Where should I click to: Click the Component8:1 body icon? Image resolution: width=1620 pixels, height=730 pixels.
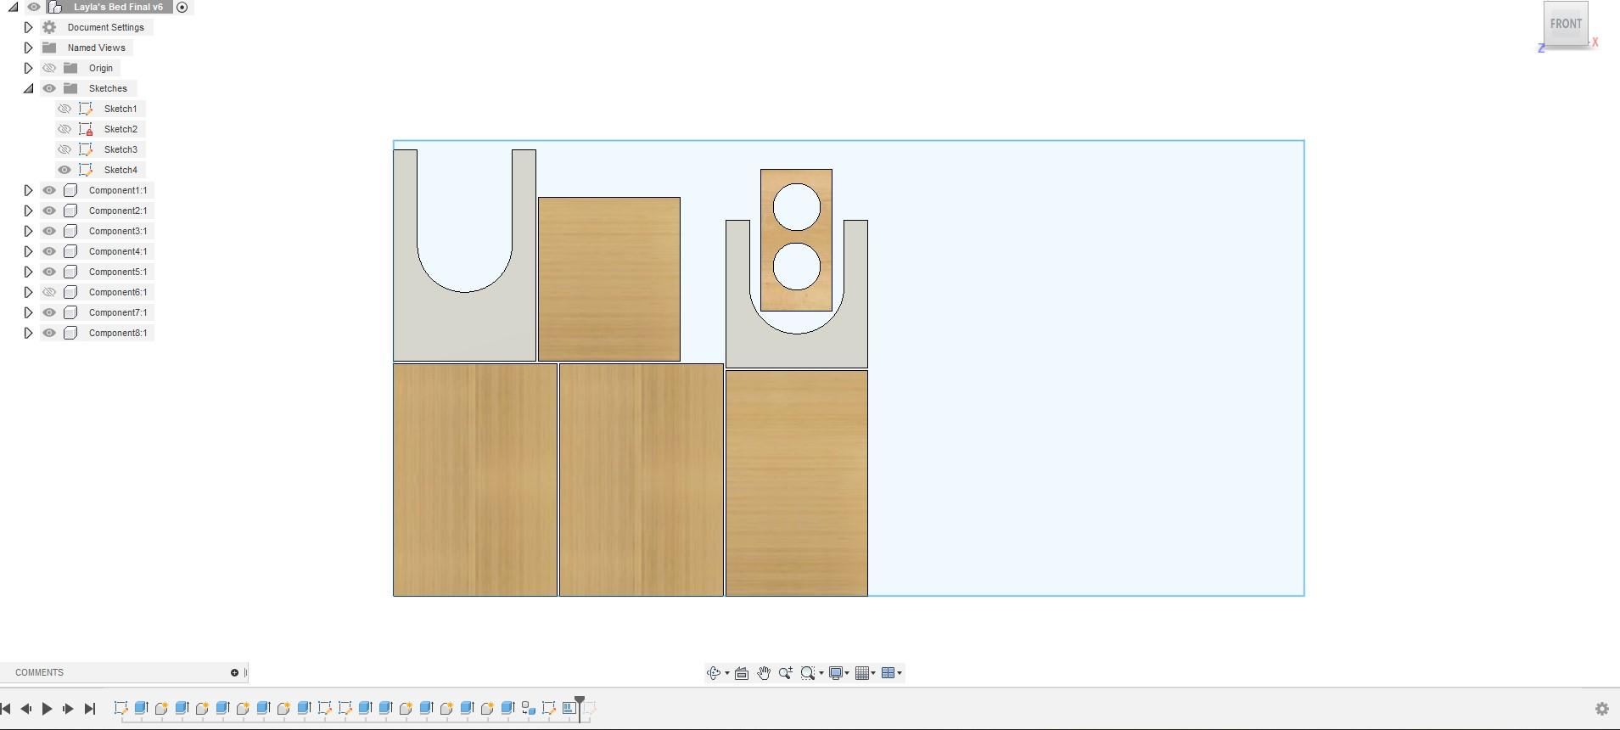[70, 333]
